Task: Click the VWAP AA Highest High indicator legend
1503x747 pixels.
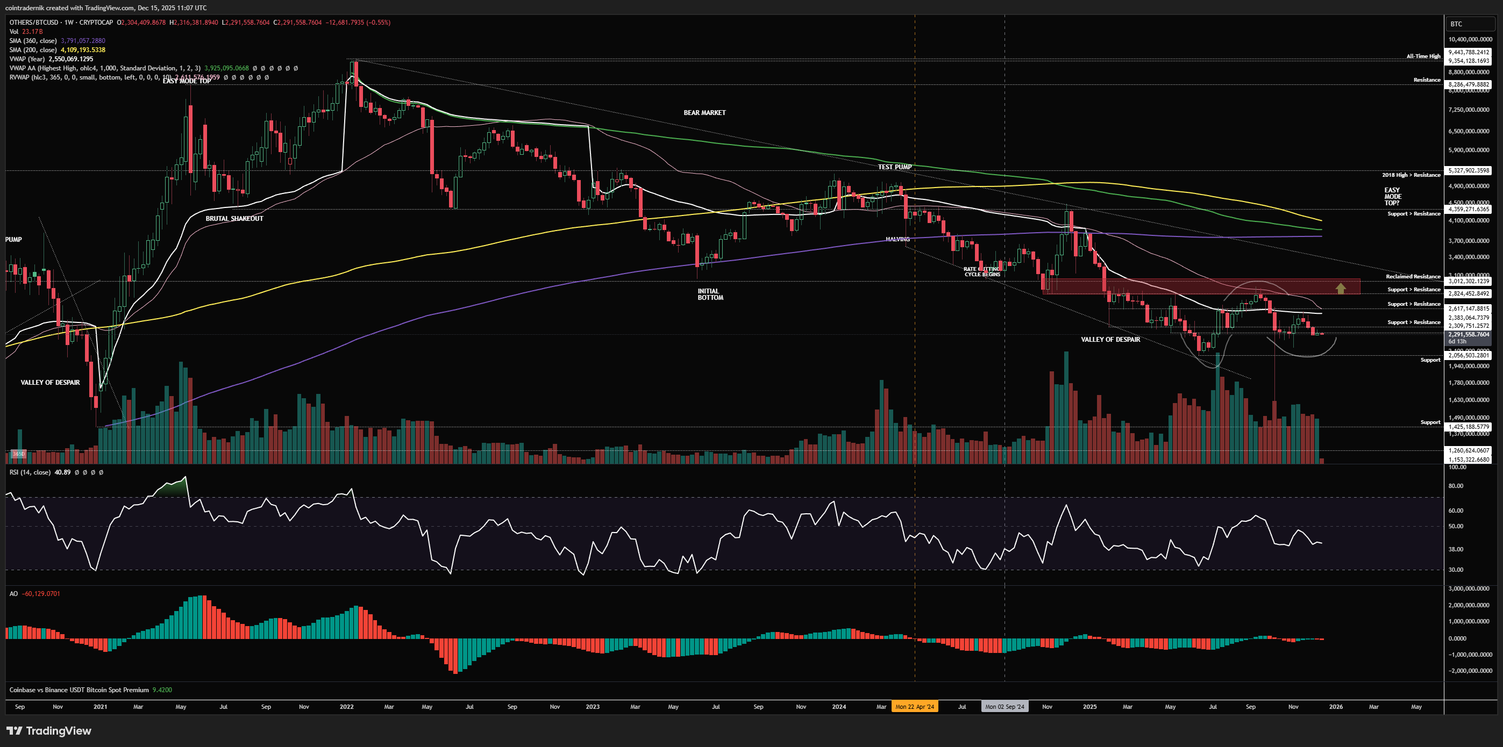Action: (105, 68)
